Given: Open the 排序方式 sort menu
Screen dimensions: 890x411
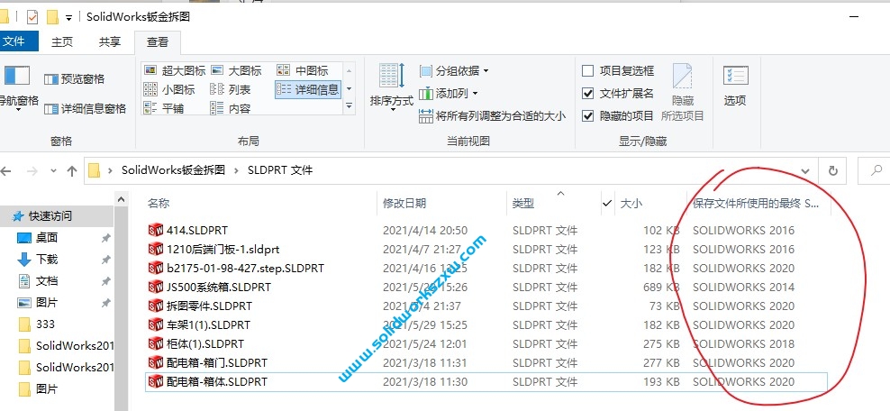Looking at the screenshot, I should pyautogui.click(x=392, y=87).
